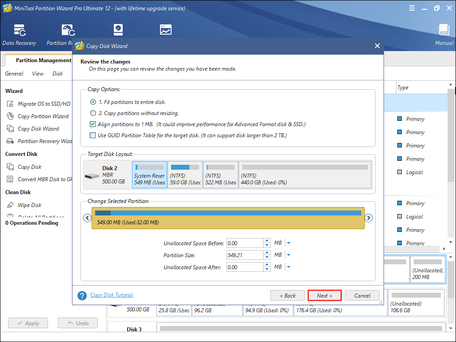Click the Partition Recovery Wizard sidebar icon
Viewport: 456px width, 342px height.
point(10,141)
